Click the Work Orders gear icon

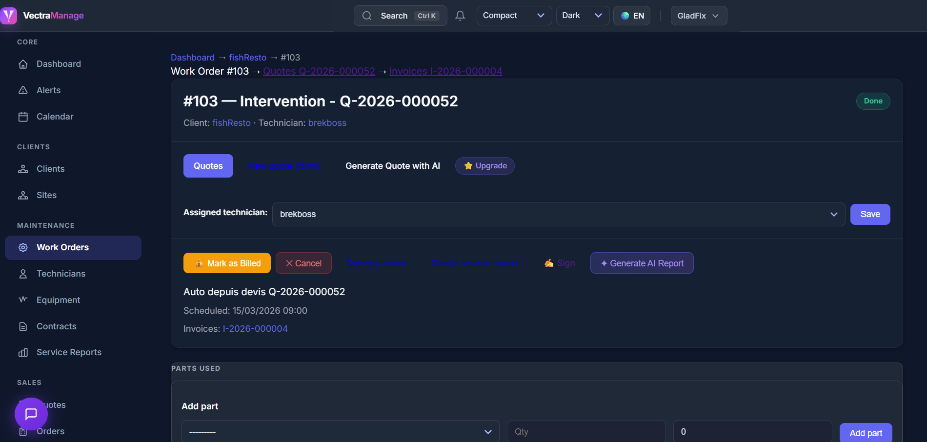pyautogui.click(x=23, y=247)
